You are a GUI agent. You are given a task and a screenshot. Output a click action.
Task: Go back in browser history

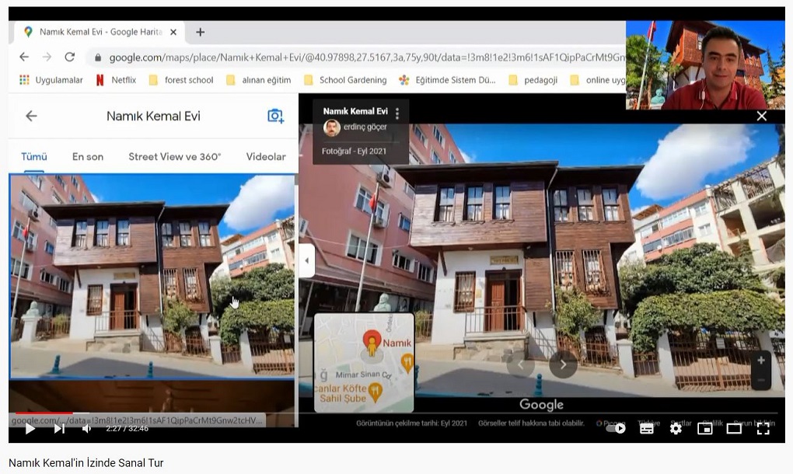24,57
